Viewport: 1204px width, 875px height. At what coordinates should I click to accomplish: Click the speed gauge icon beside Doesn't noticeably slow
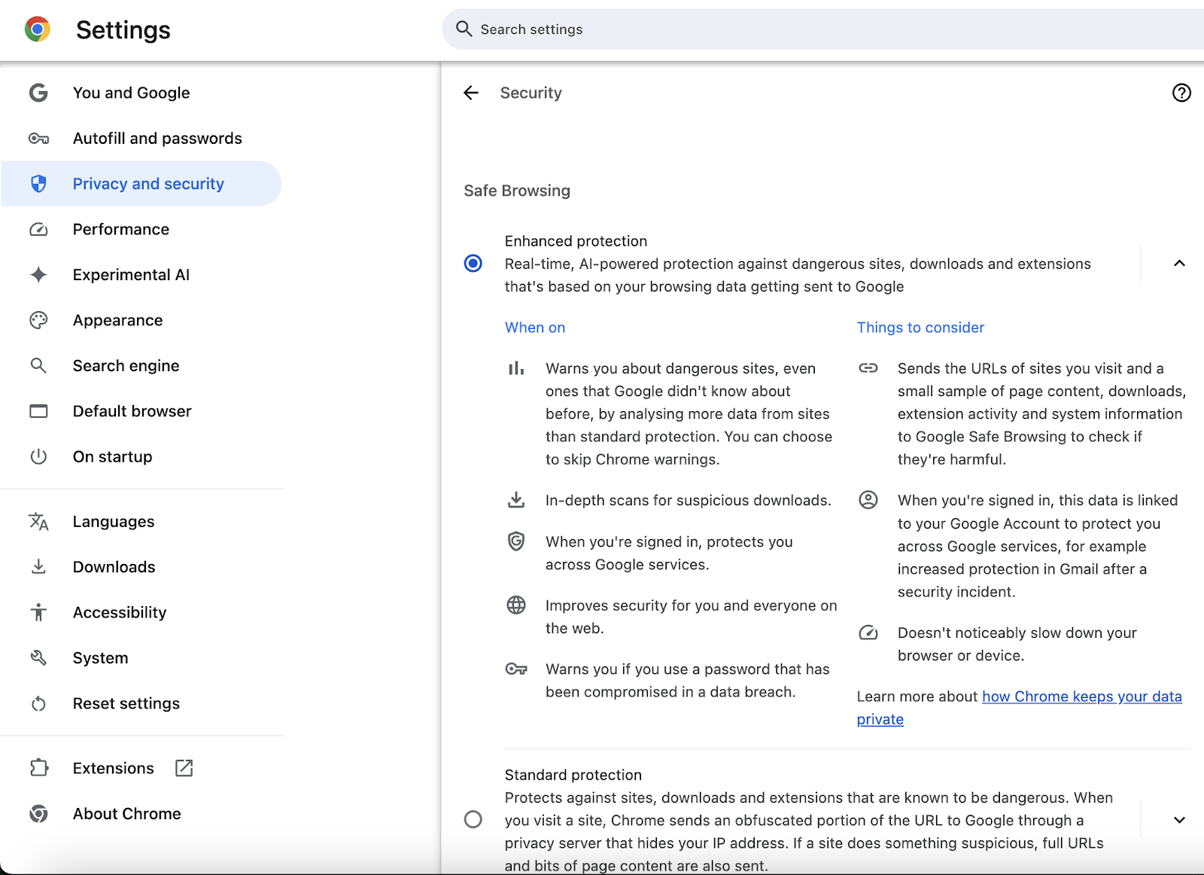(x=868, y=633)
